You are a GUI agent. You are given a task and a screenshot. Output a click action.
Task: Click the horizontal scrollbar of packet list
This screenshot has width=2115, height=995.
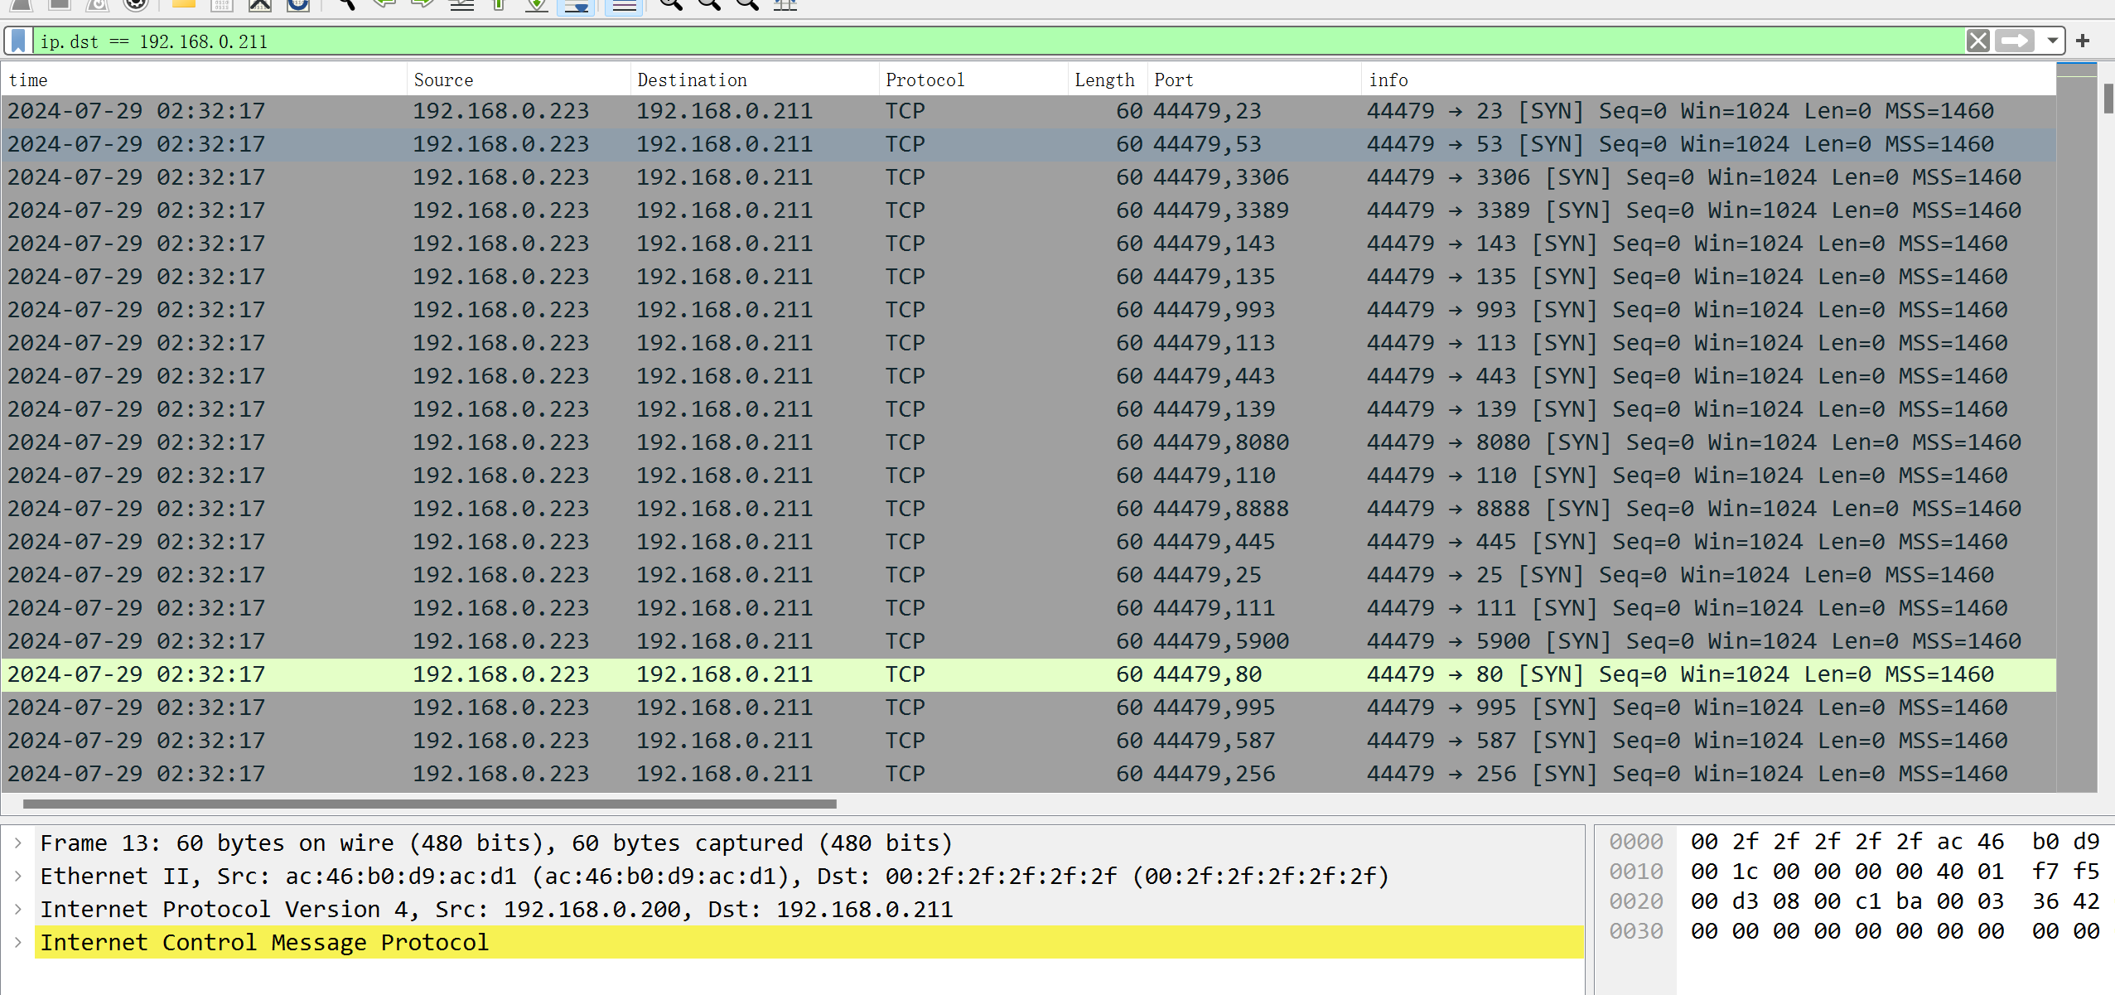point(429,803)
